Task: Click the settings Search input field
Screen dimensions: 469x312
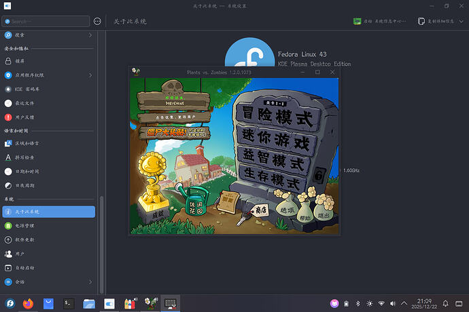Action: 48,21
